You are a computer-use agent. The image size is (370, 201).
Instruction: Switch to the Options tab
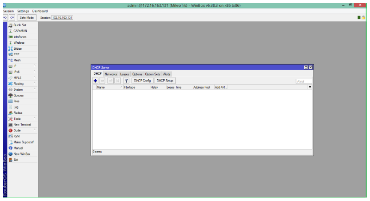click(x=137, y=74)
